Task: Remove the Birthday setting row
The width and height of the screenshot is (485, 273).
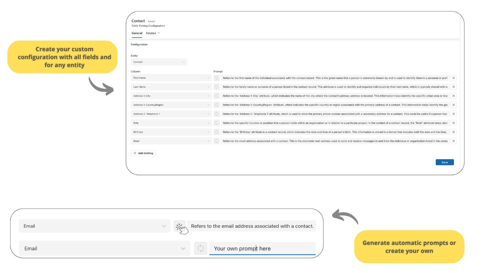Action: pos(454,132)
